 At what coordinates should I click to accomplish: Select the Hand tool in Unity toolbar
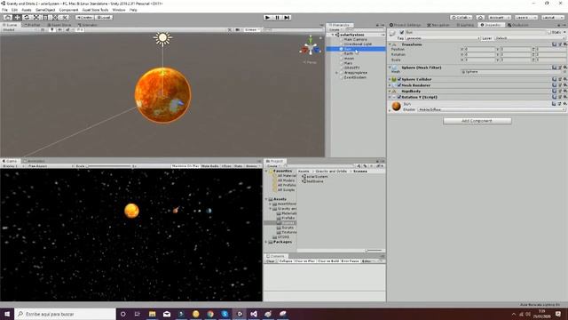(x=8, y=18)
